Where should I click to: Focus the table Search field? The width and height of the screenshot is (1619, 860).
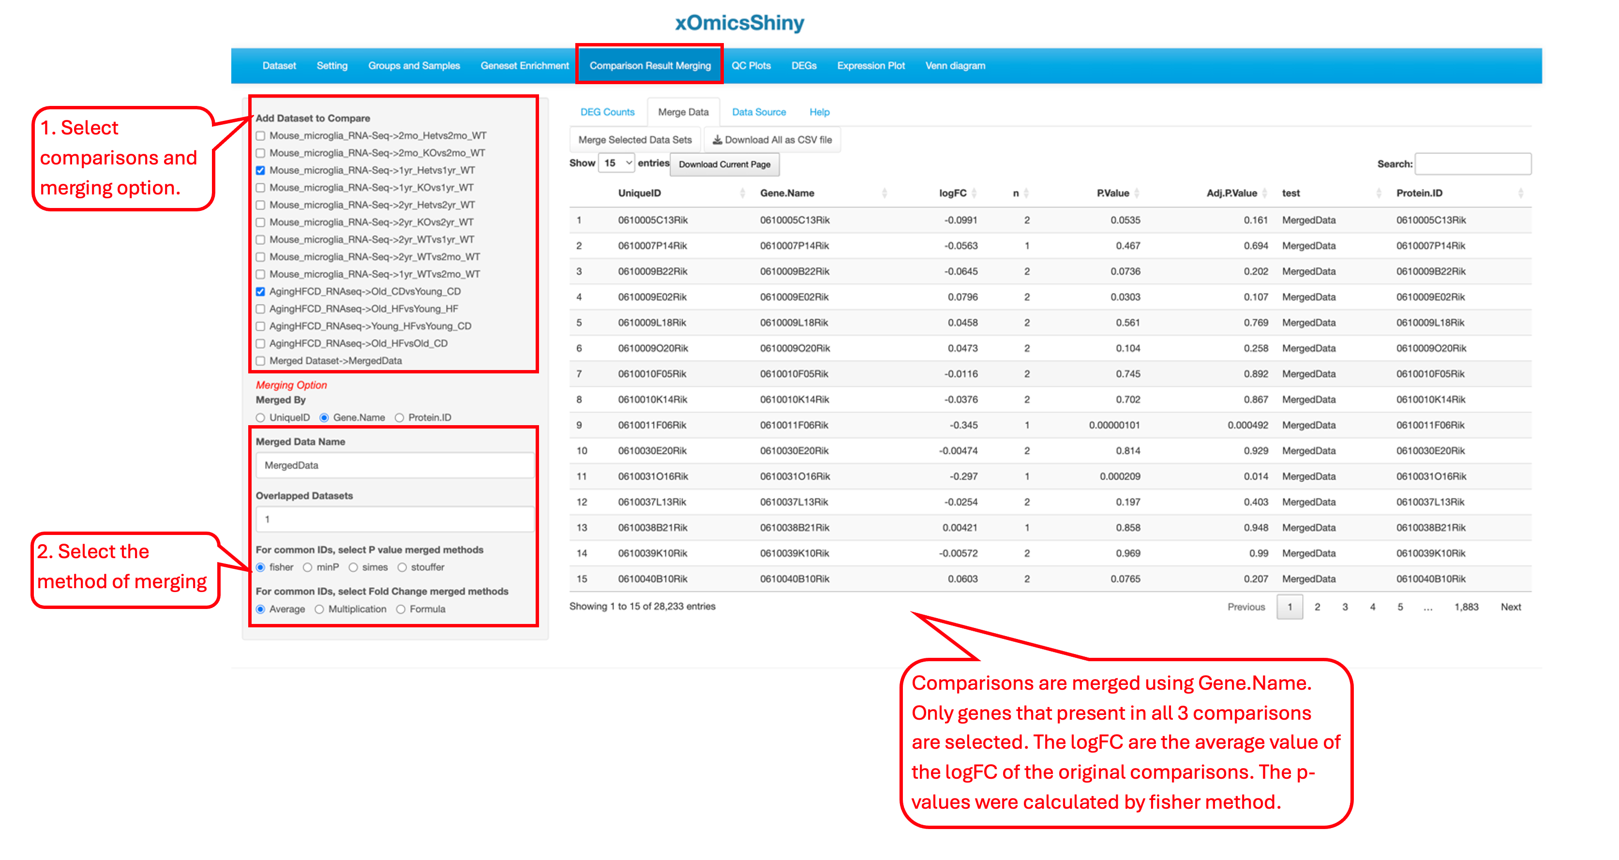click(x=1472, y=164)
